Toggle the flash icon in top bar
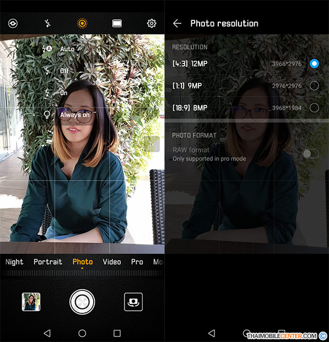Viewport: 329px width, 342px height. tap(47, 24)
